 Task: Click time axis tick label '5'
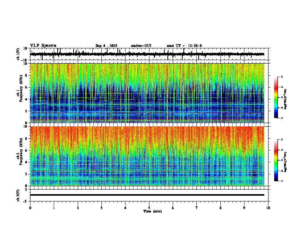149,208
